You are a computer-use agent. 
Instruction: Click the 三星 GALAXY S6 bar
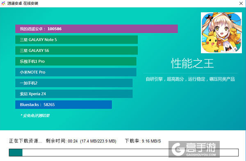point(76,50)
